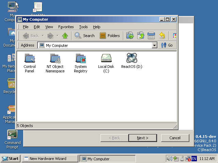The width and height of the screenshot is (218, 163).
Task: Click the Copy To toolbar icon
Action: click(x=141, y=35)
